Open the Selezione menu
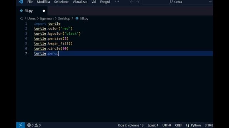Viewport: 229px width, 128px height. (x=61, y=2)
